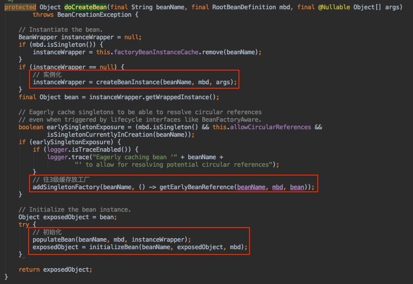
Task: Click the @Nullable annotation
Action: pos(334,7)
